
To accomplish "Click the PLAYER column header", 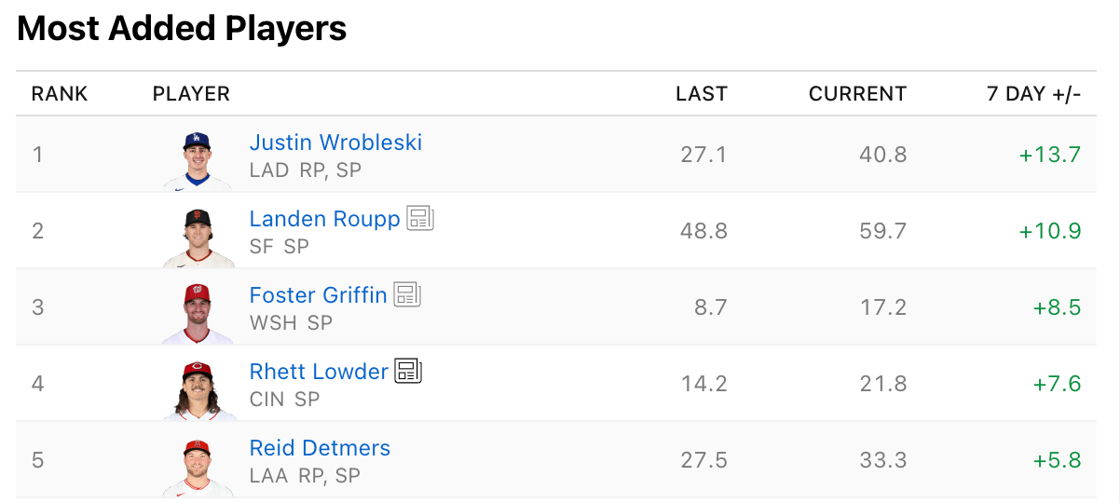I will pos(191,94).
